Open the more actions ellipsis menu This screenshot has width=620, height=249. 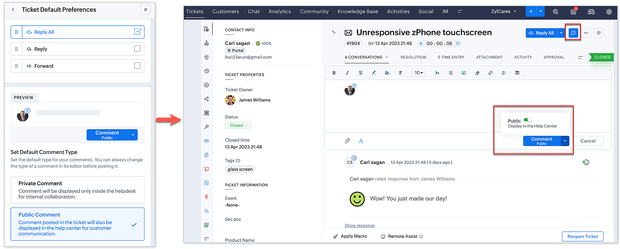tap(586, 33)
